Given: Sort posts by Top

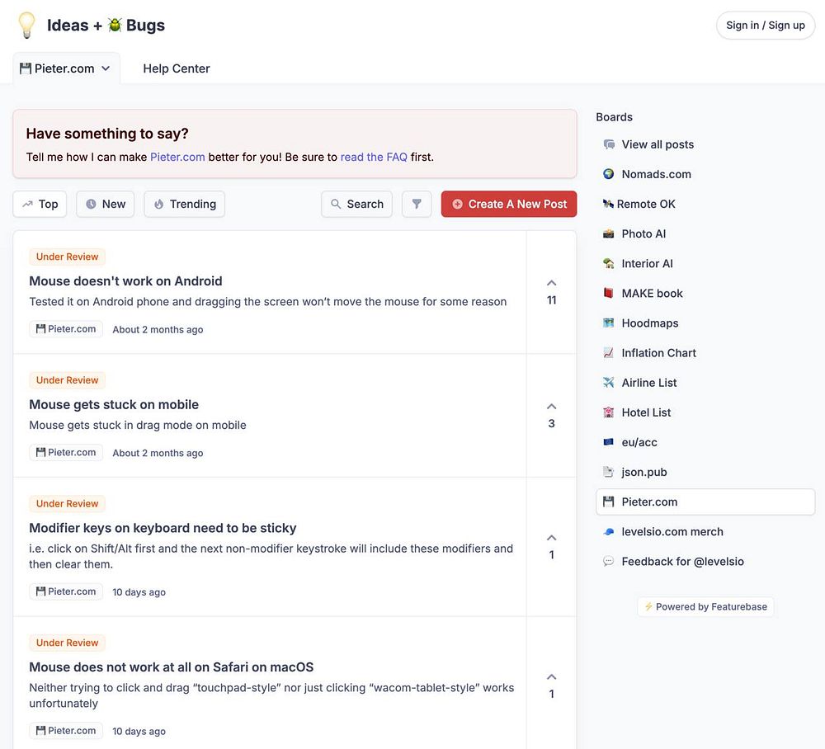Looking at the screenshot, I should [40, 204].
